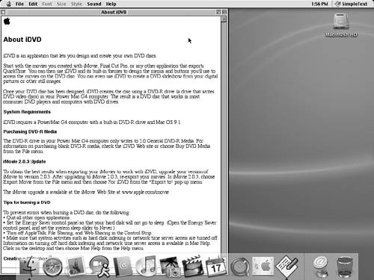Click the www.apple.com/imovie web address text
The width and height of the screenshot is (374, 280).
(x=145, y=192)
